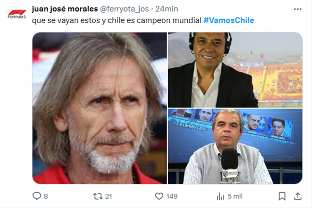Click the juan josé morales display name
318x208 pixels.
pyautogui.click(x=65, y=9)
